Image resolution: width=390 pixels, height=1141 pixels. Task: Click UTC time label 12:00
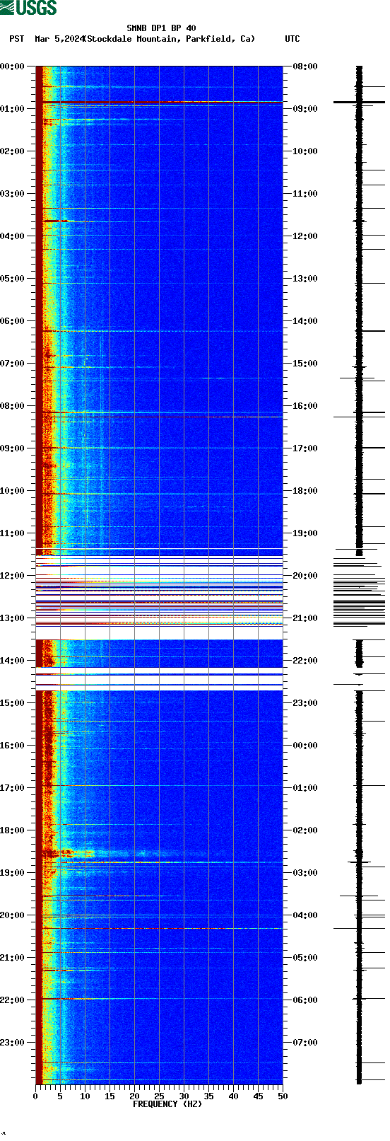pos(305,236)
